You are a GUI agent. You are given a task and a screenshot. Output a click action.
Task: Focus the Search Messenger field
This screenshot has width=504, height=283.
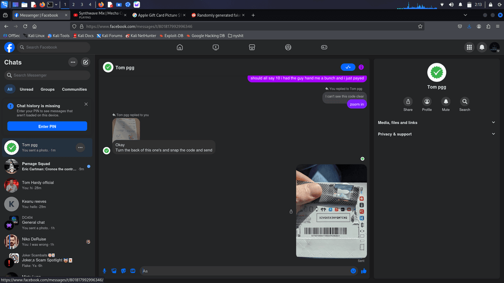[47, 75]
